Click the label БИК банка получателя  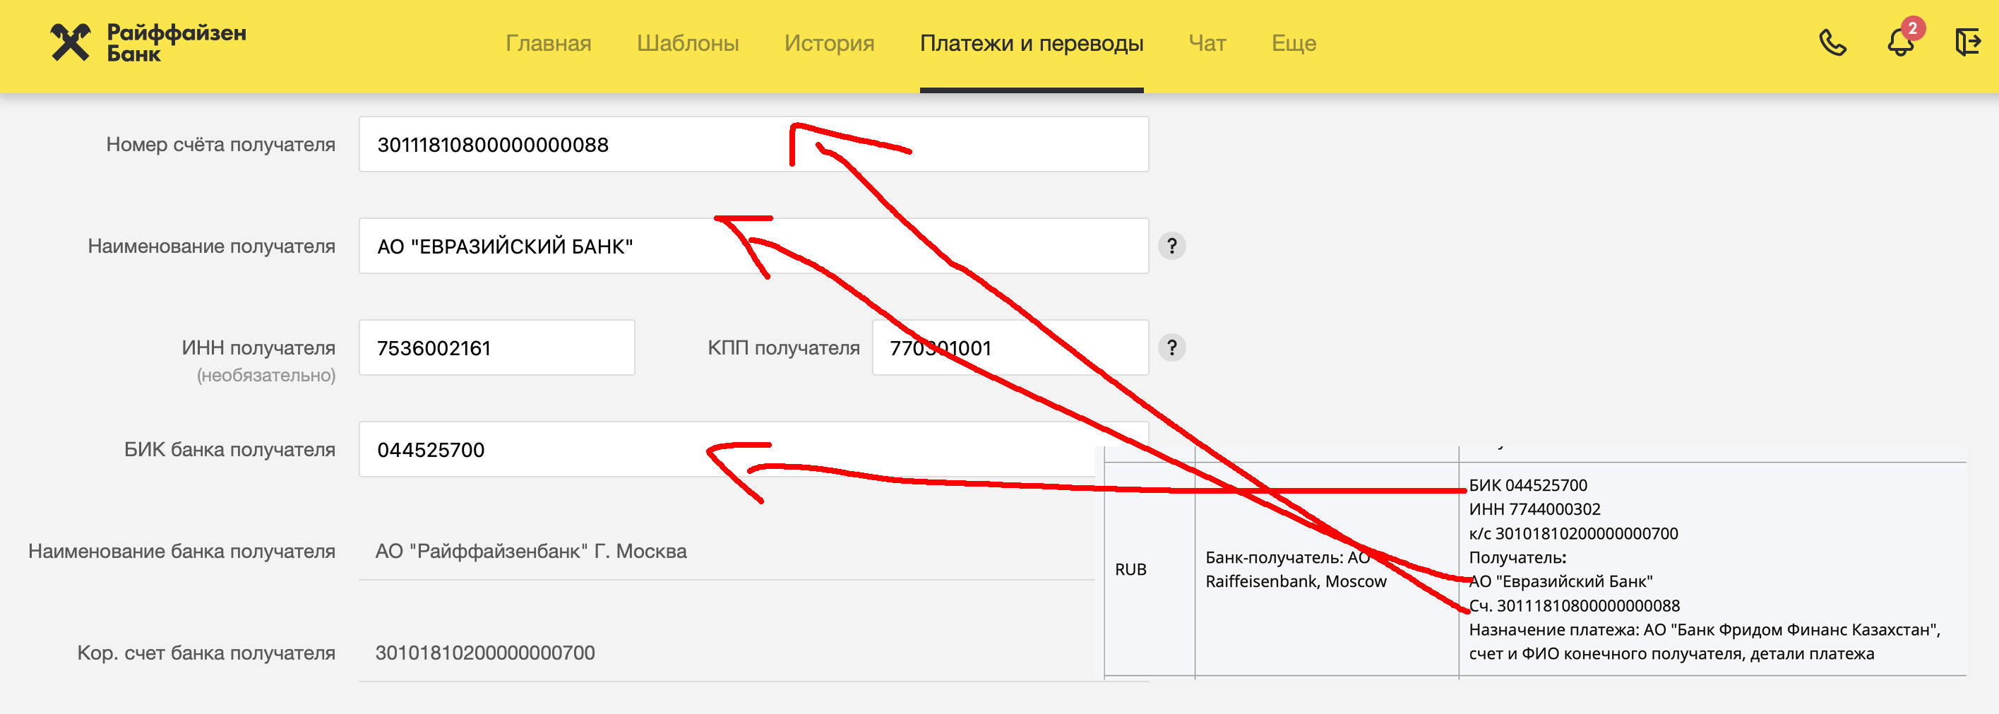tap(229, 450)
